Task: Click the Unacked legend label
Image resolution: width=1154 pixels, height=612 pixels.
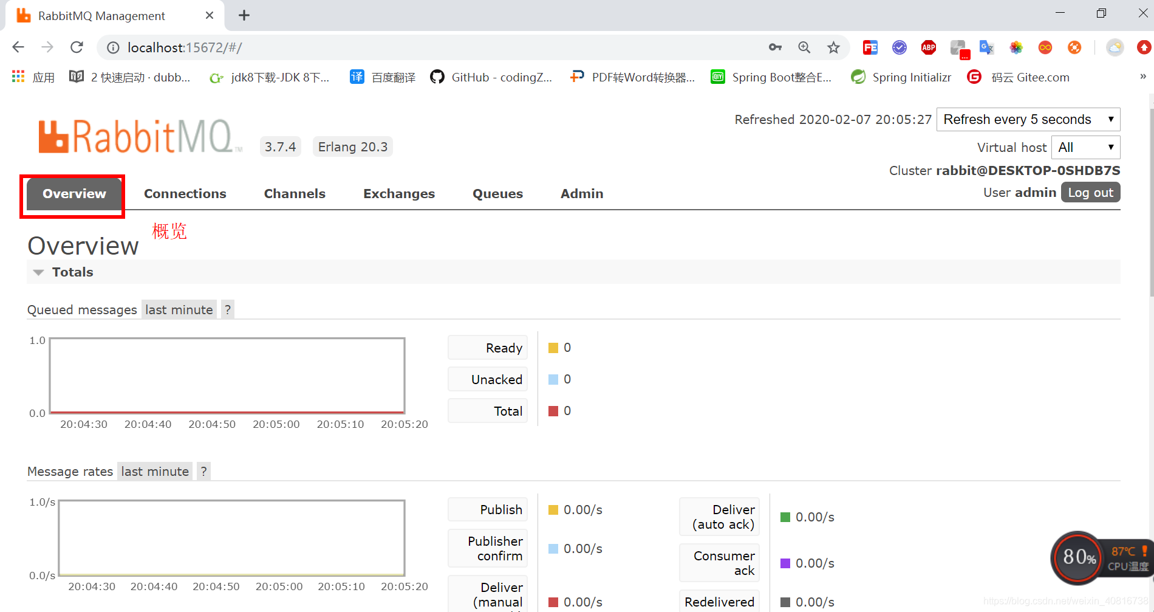Action: click(488, 380)
